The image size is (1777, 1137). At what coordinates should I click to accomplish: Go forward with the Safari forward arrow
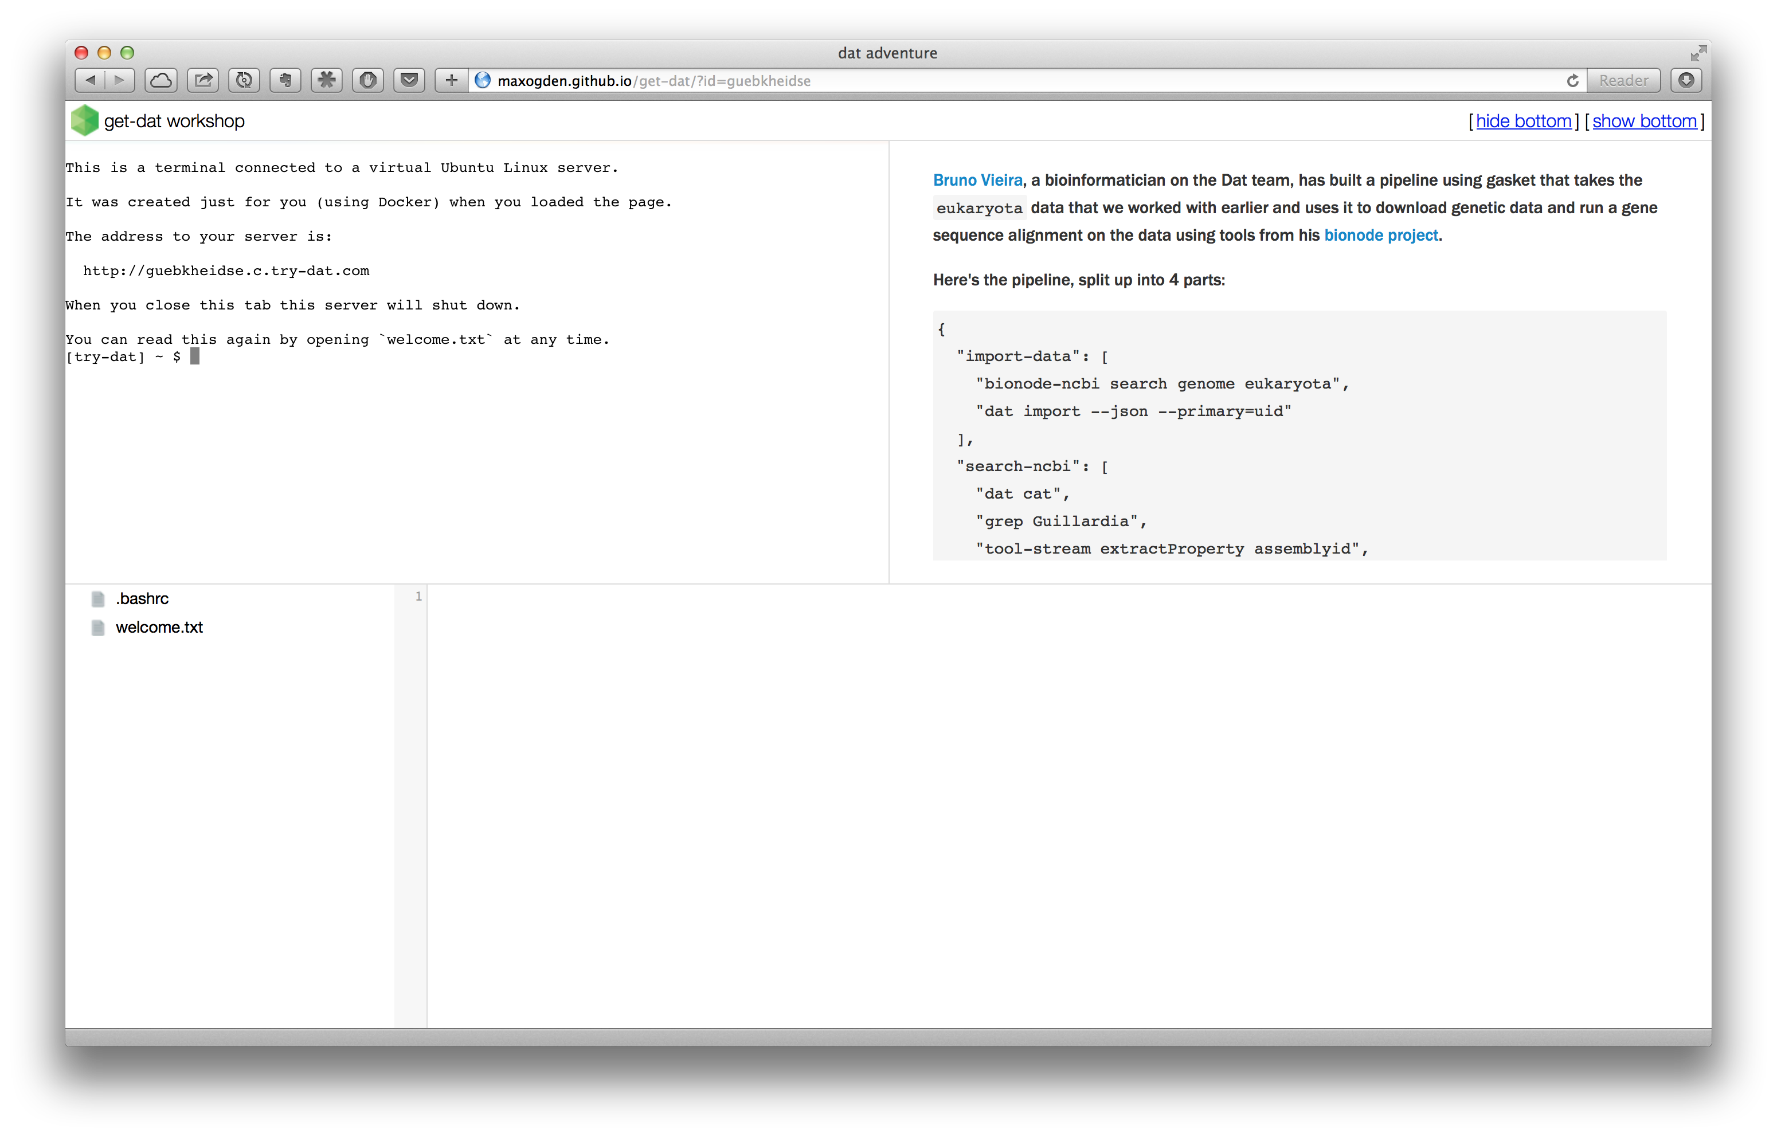point(120,80)
